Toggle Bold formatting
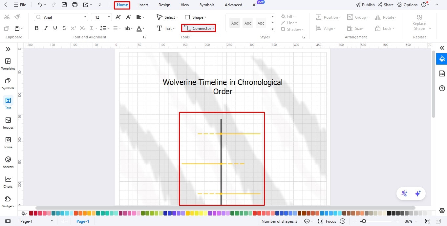The width and height of the screenshot is (447, 226). point(37,29)
